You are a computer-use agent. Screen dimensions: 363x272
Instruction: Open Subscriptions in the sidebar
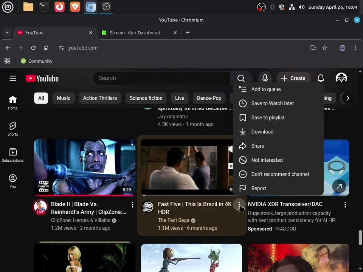[13, 155]
